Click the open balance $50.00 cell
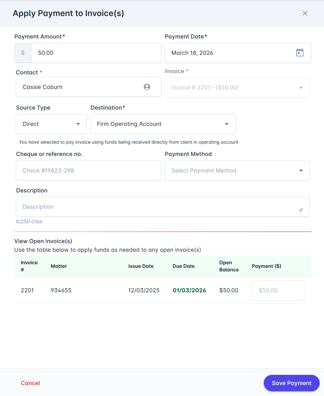Viewport: 324px width, 396px height. tap(229, 290)
